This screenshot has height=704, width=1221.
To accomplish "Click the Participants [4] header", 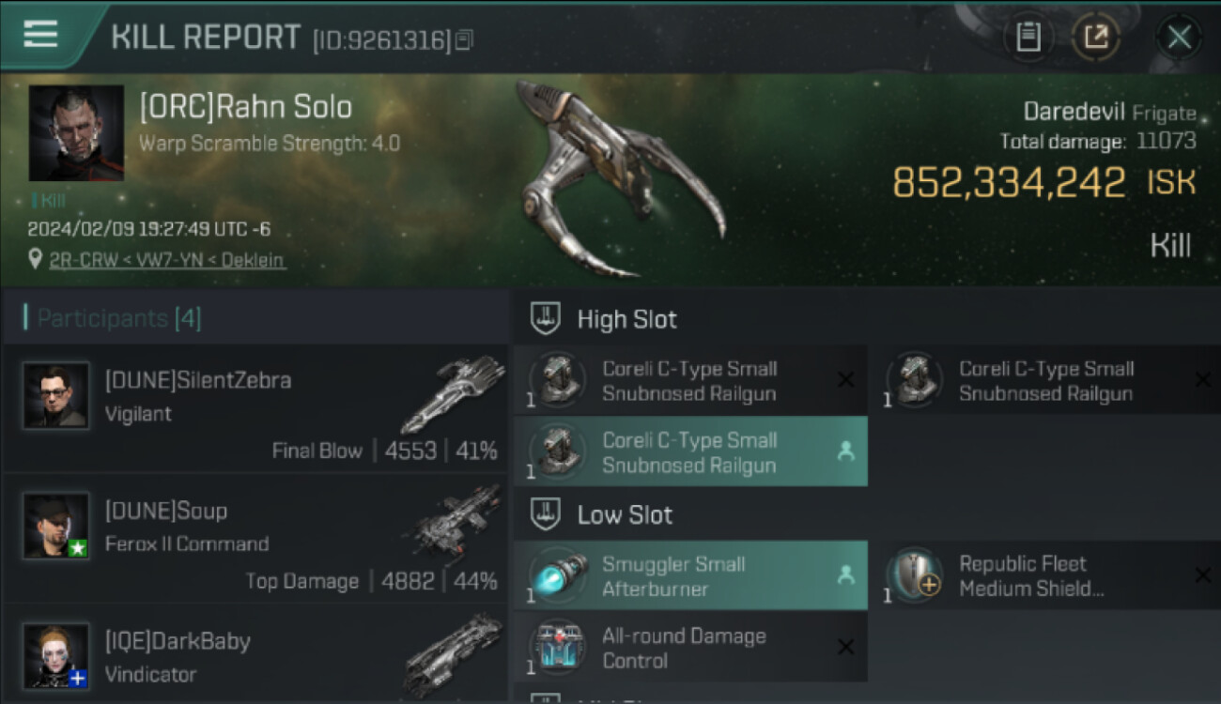I will 119,318.
